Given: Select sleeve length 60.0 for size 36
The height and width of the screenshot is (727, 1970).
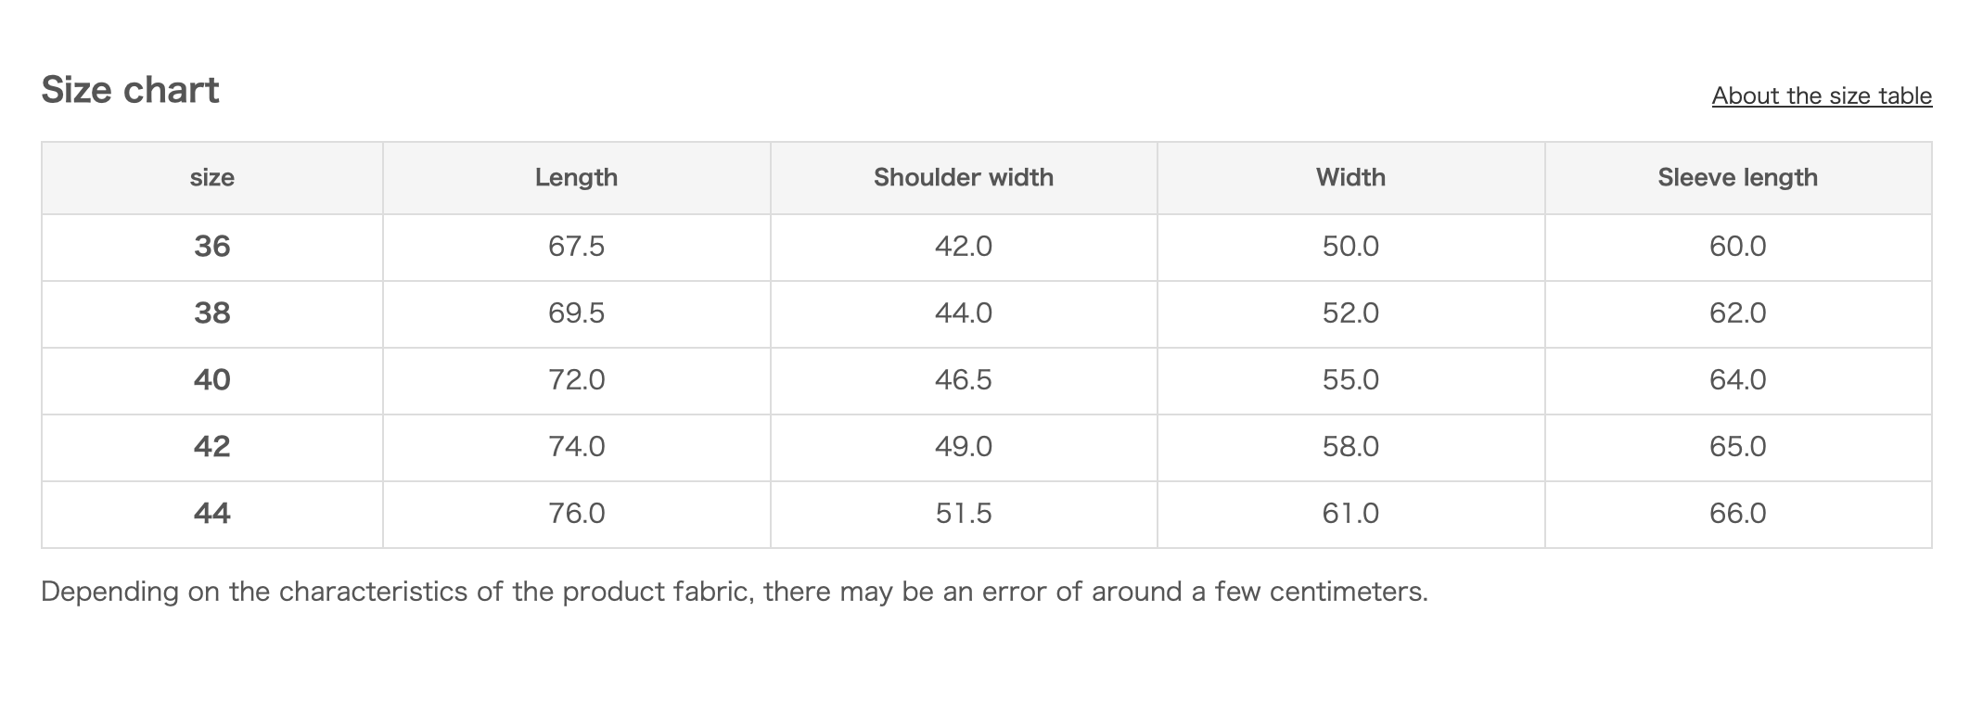Looking at the screenshot, I should (1737, 246).
